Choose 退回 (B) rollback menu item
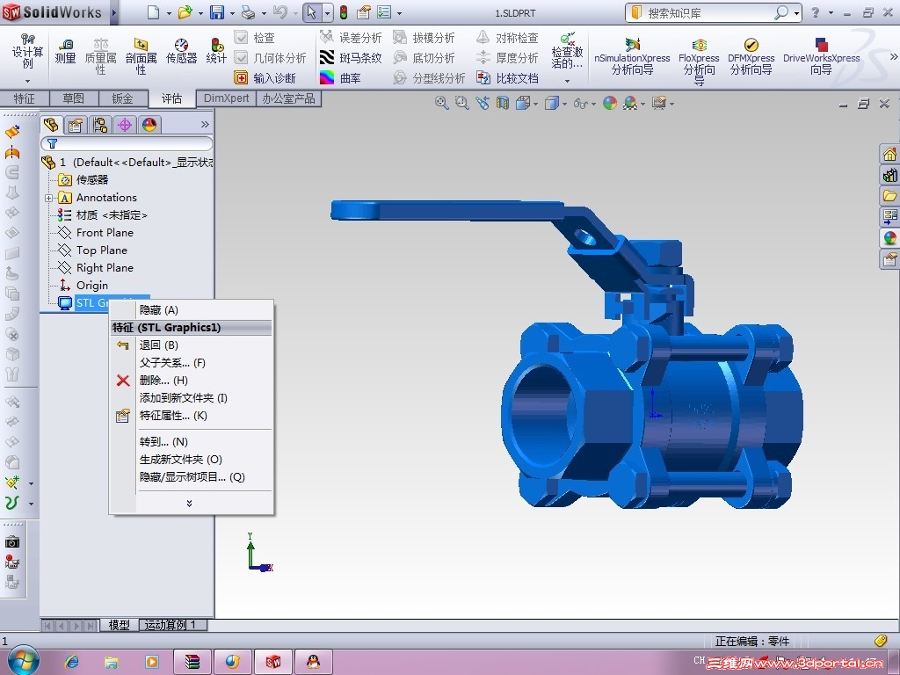This screenshot has width=900, height=675. tap(191, 345)
